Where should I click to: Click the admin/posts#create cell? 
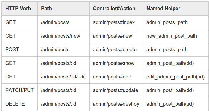pos(115,50)
